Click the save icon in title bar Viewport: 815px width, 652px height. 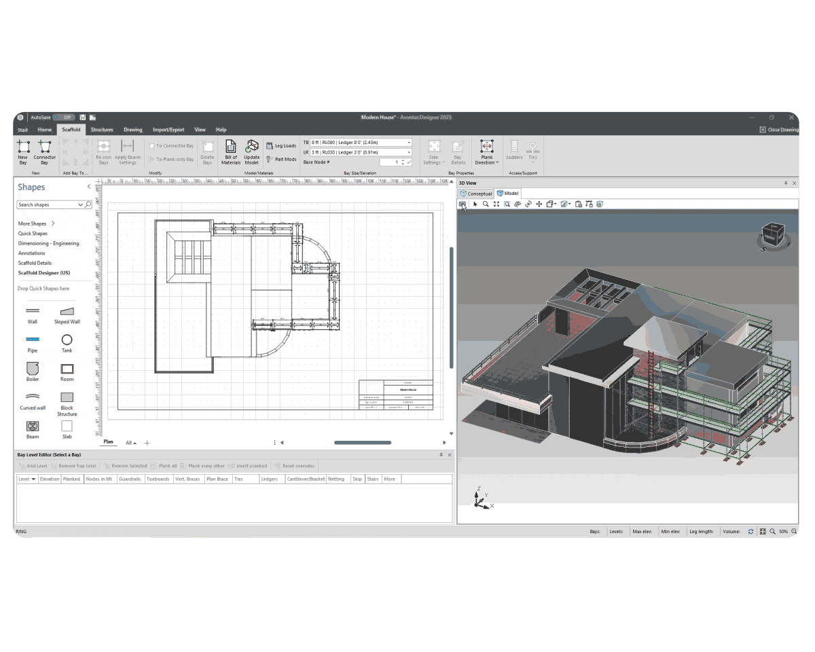click(x=83, y=117)
